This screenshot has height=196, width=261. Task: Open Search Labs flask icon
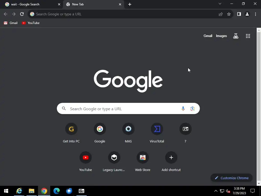[x=236, y=36]
